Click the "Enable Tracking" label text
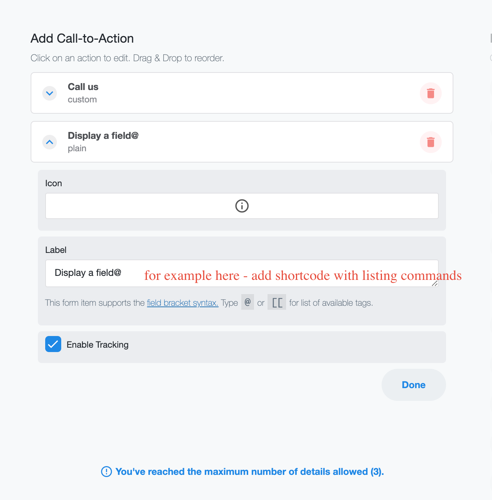The image size is (492, 500). click(x=97, y=345)
